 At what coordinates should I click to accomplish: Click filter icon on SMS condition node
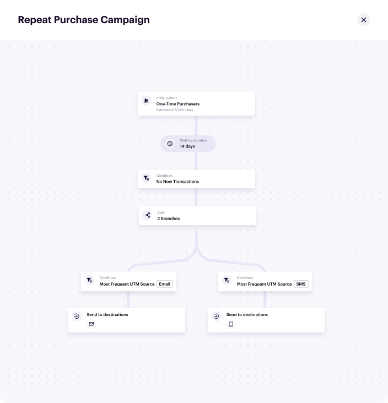[227, 281]
